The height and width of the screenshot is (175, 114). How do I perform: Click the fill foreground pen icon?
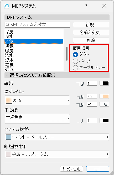(80, 97)
